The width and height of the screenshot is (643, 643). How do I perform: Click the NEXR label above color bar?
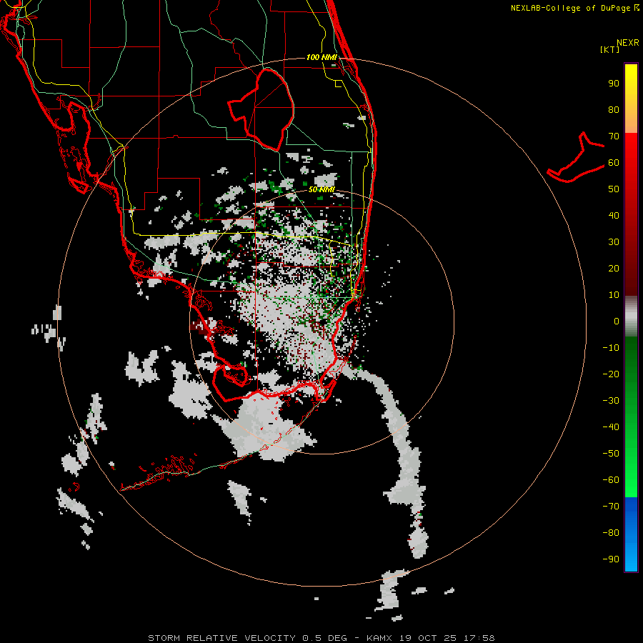coord(628,43)
